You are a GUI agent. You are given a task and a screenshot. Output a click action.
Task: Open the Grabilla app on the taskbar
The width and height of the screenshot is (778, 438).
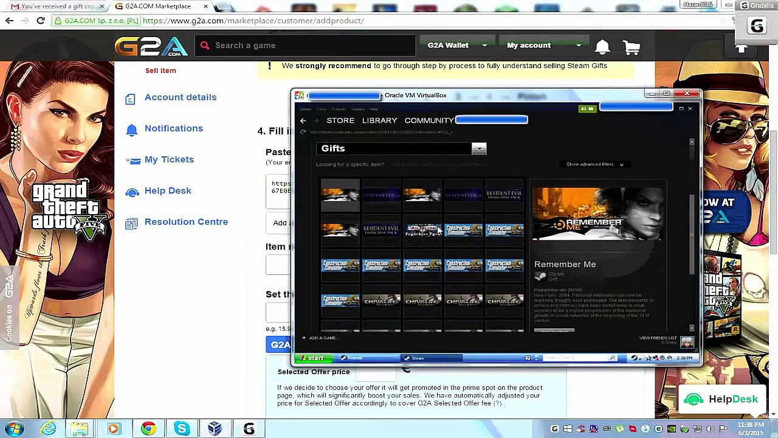coord(249,429)
